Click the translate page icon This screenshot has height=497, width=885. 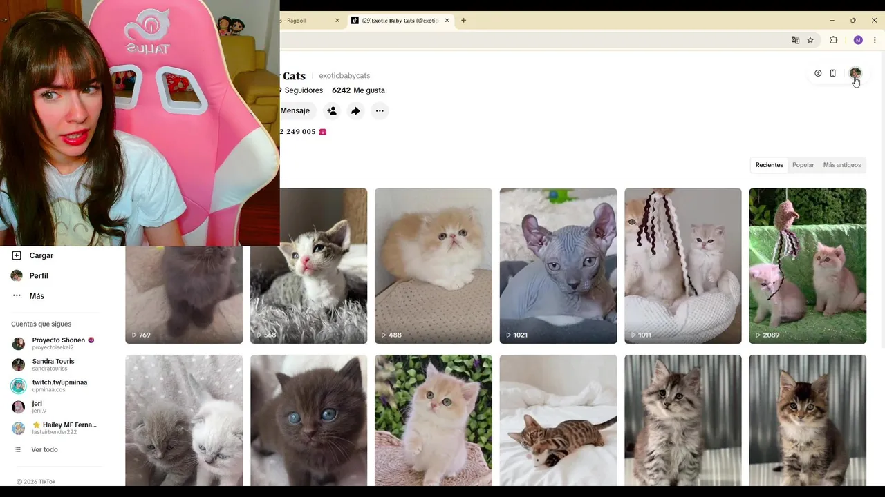[795, 40]
